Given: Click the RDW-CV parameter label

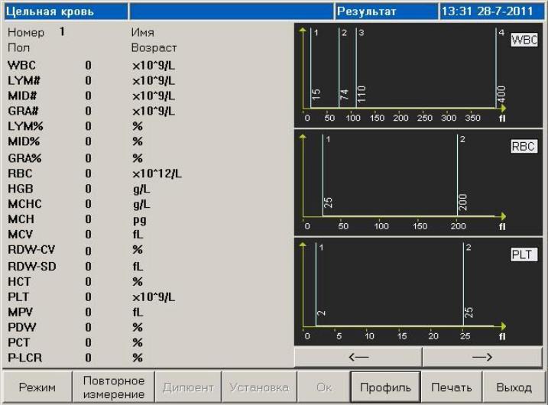Looking at the screenshot, I should [31, 250].
